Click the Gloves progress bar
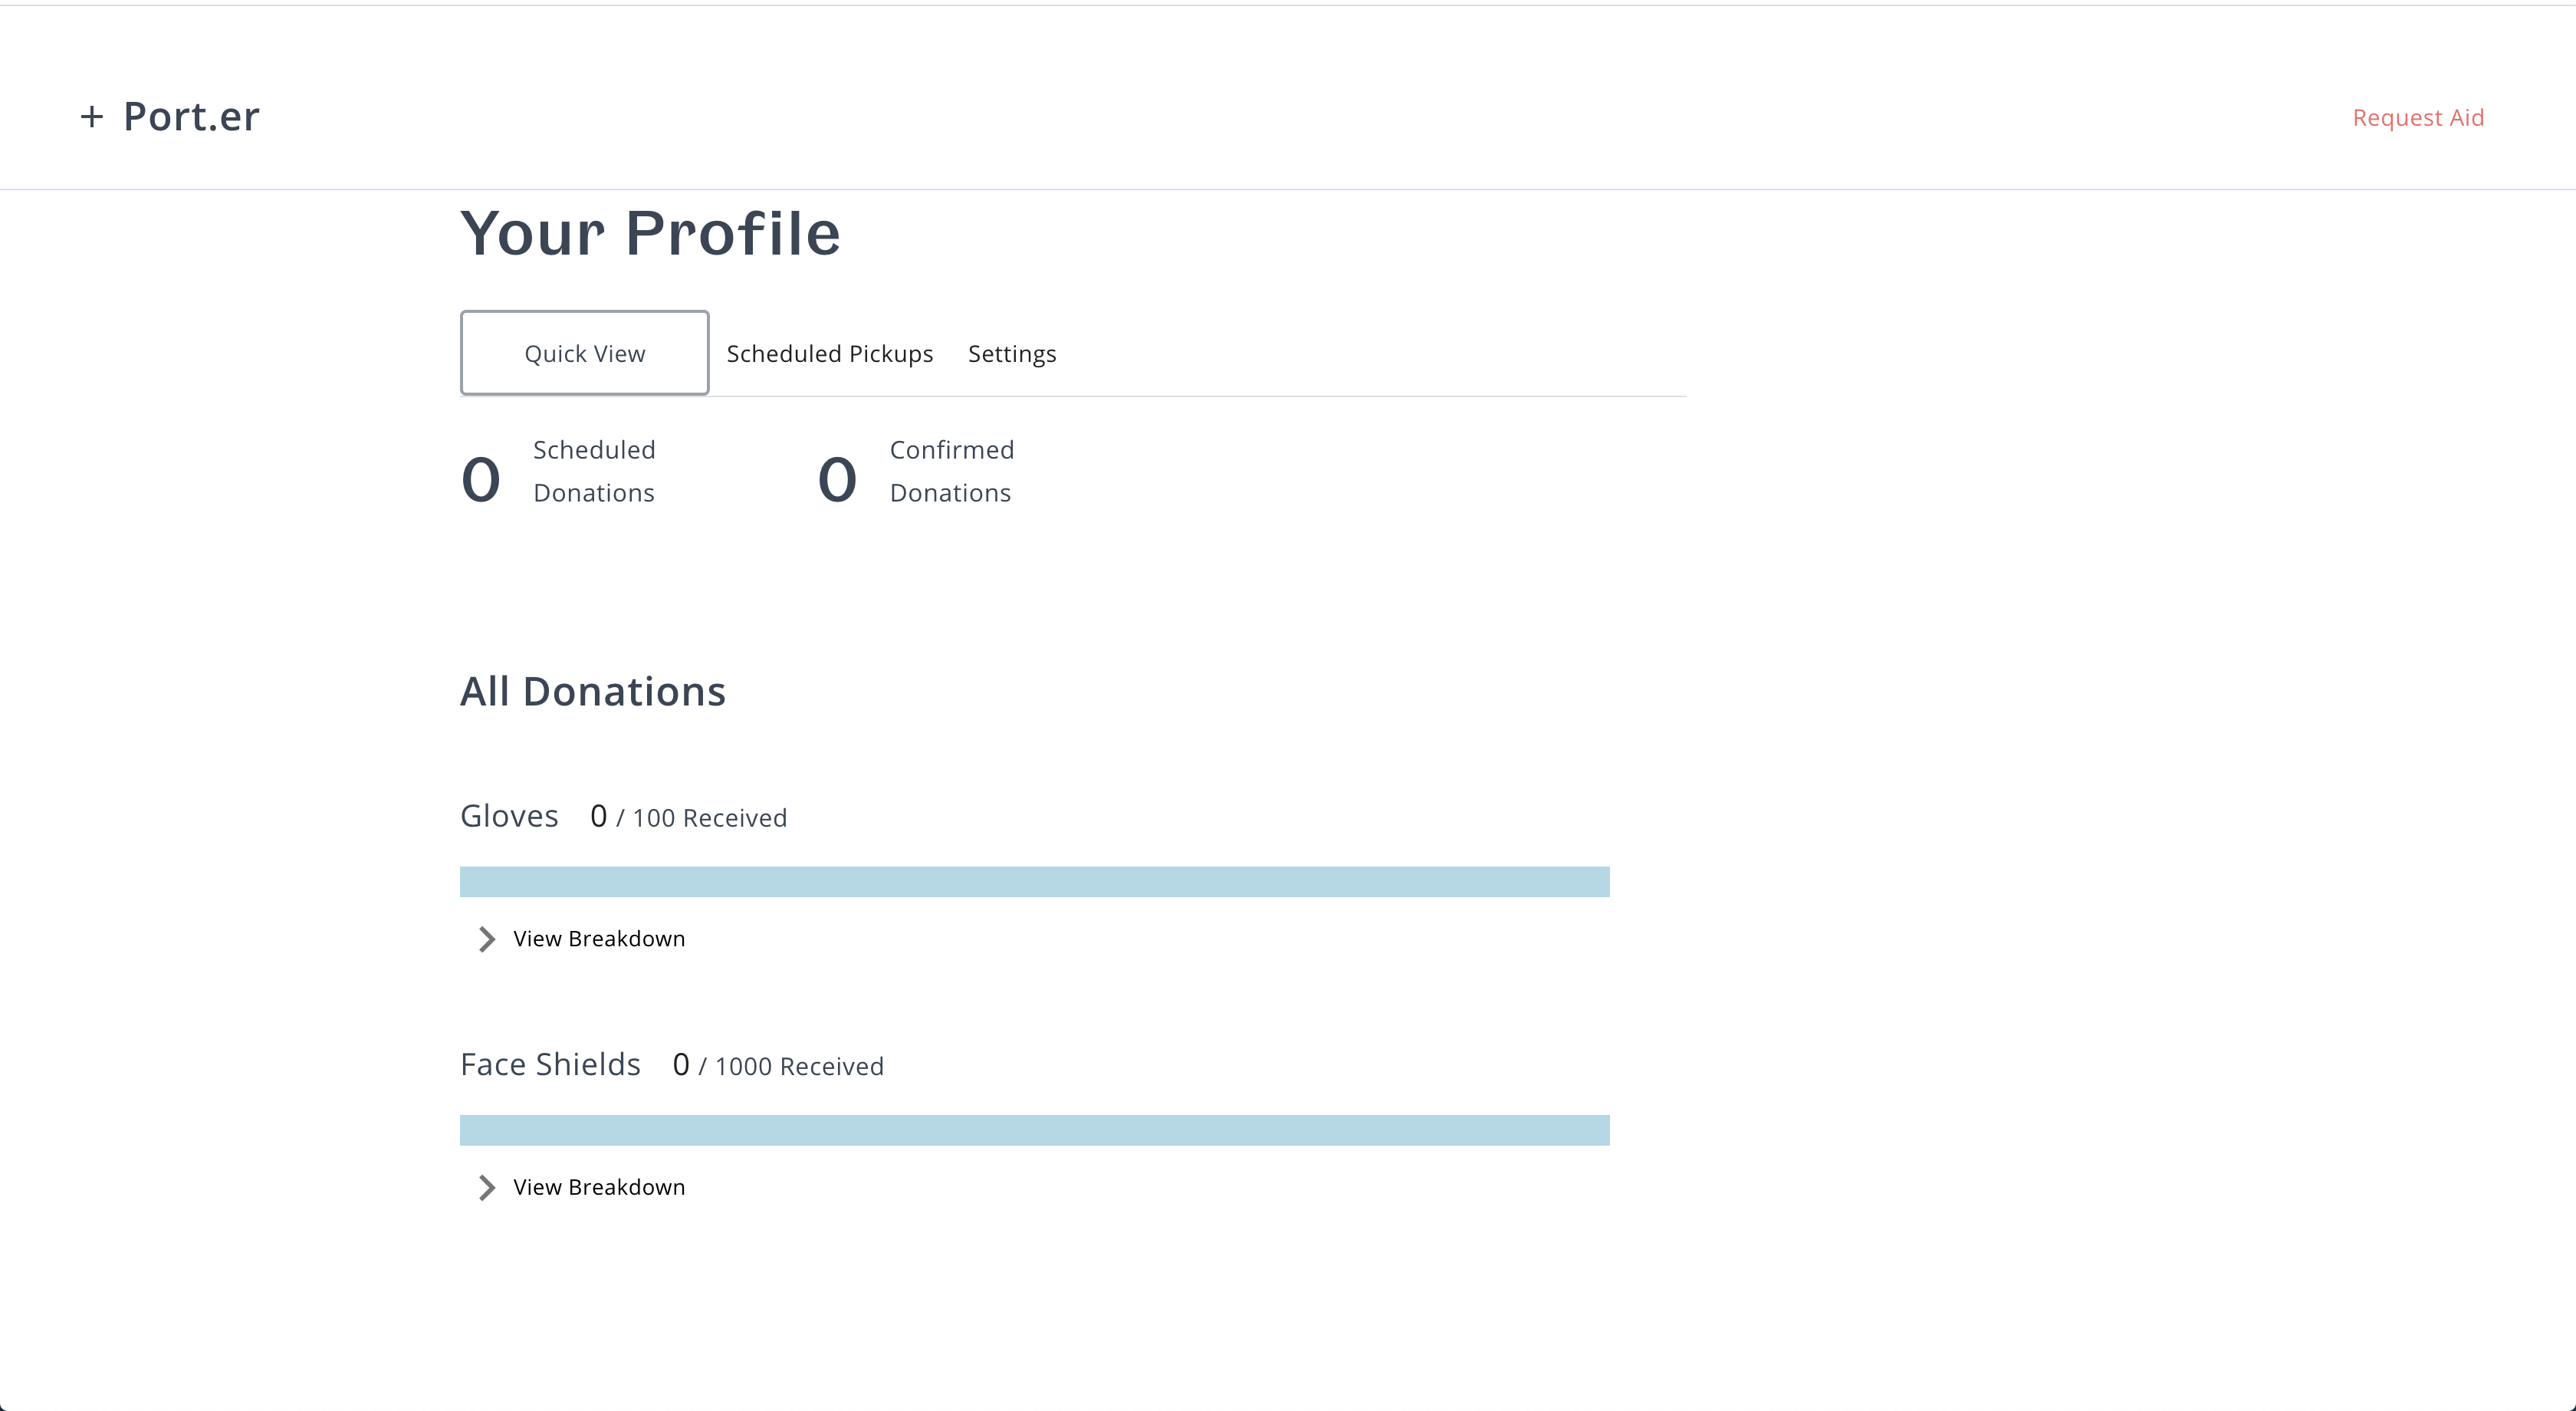Screen dimensions: 2576x1411 [1034, 882]
